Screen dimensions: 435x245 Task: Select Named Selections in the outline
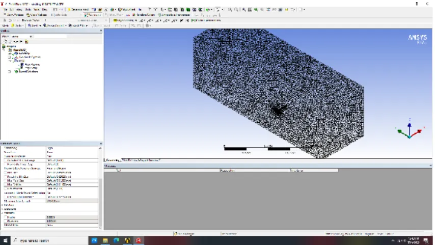(x=29, y=71)
